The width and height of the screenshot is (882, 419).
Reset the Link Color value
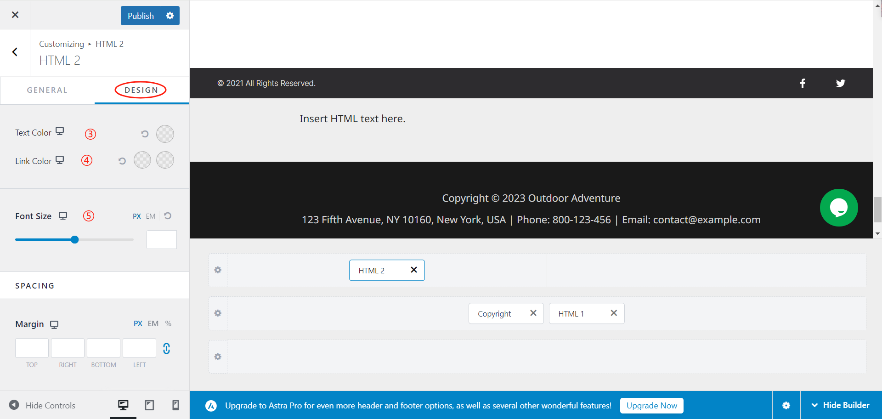[x=122, y=161]
